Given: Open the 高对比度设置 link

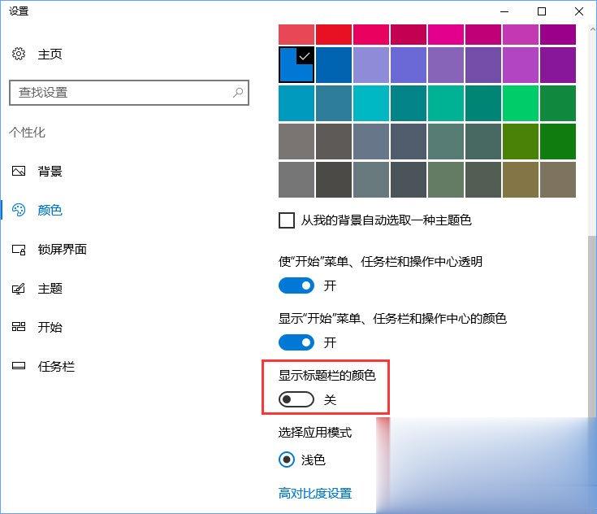Looking at the screenshot, I should coord(315,494).
